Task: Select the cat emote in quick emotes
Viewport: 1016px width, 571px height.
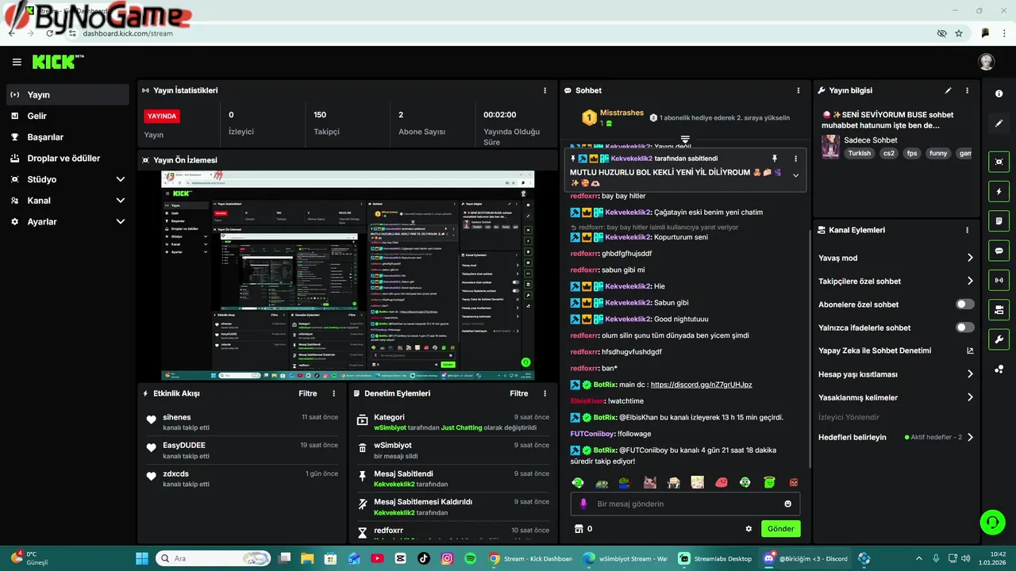Action: (649, 482)
